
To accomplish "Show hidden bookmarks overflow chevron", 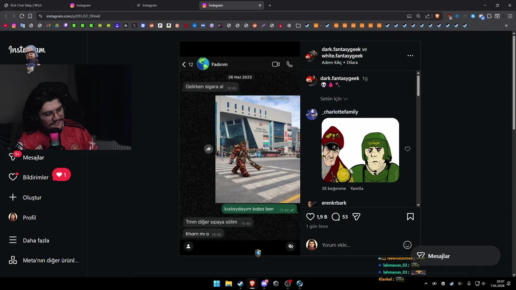I will 506,25.
